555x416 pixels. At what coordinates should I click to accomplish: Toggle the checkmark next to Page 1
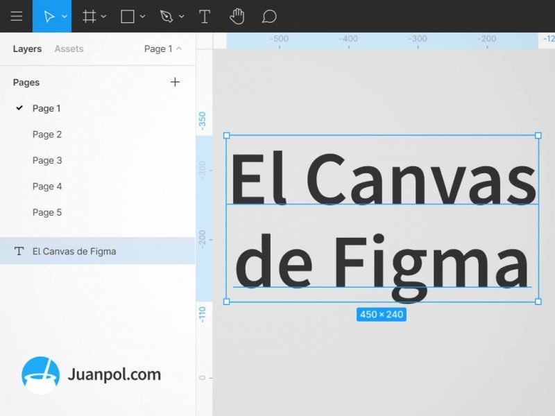[x=19, y=108]
